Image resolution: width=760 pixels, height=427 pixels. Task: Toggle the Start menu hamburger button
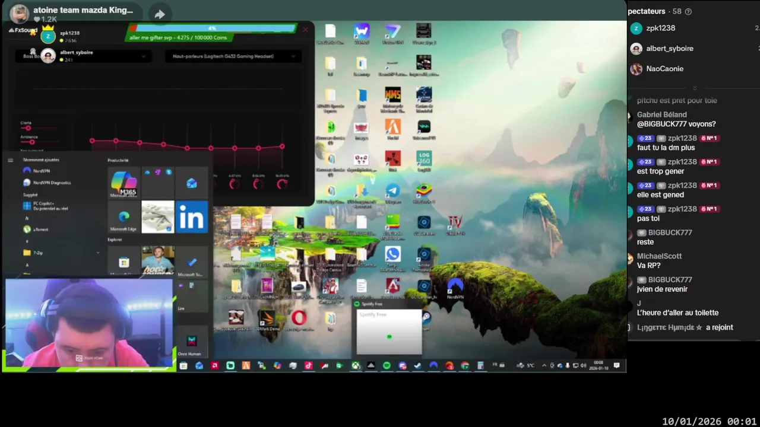click(x=10, y=160)
